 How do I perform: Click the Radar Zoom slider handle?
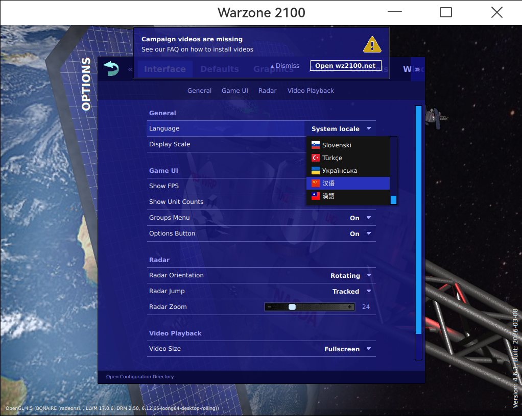(292, 306)
